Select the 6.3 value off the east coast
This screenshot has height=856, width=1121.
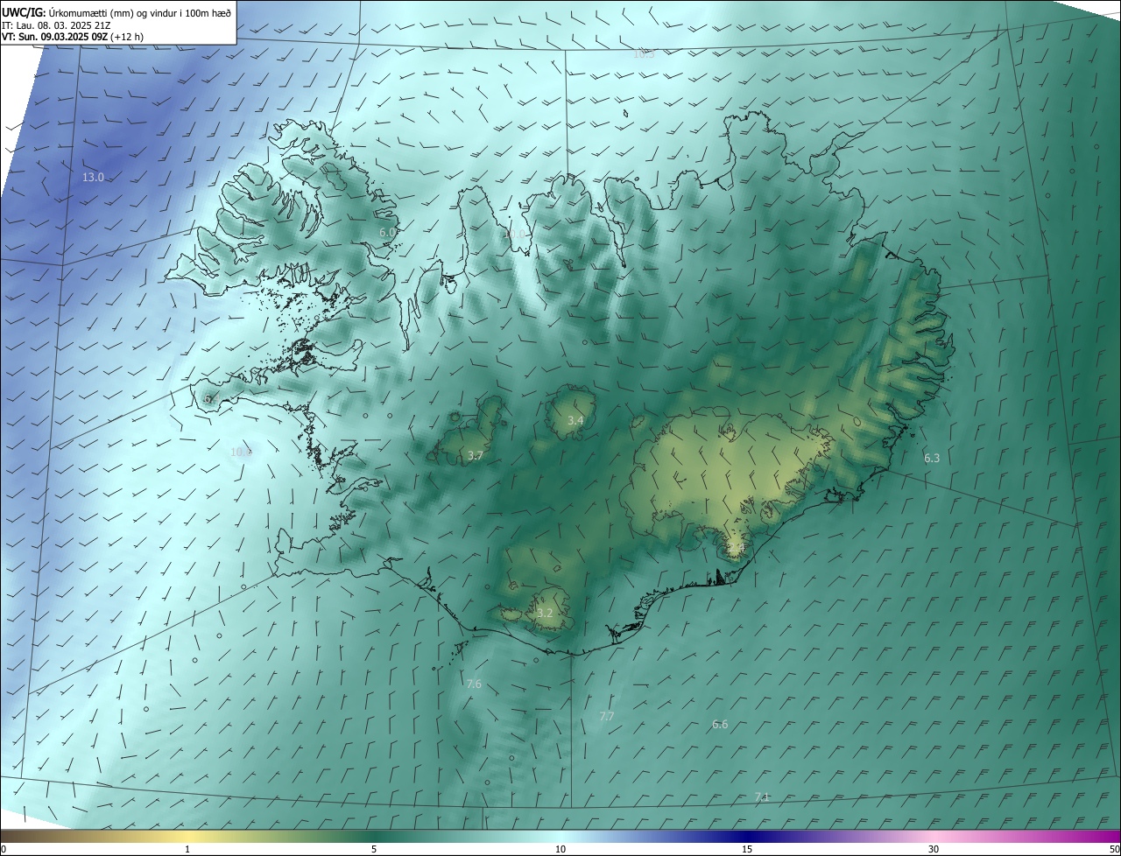click(932, 458)
